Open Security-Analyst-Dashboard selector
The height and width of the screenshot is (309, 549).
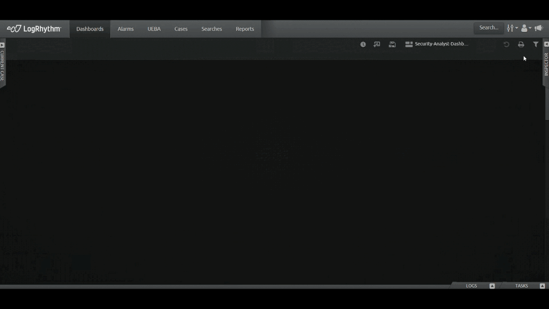tap(437, 44)
